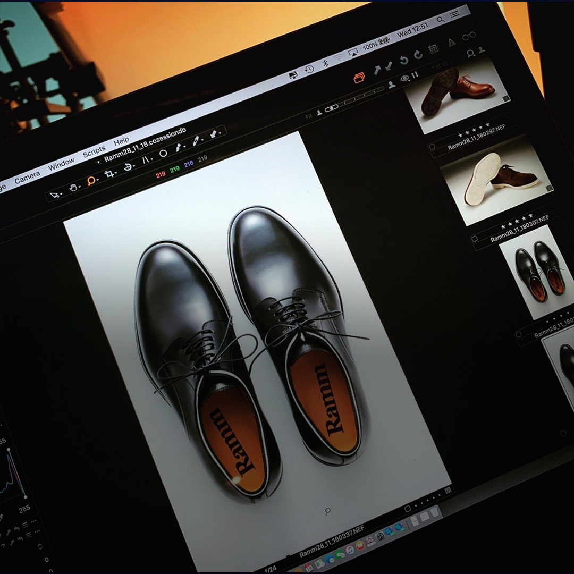Image resolution: width=574 pixels, height=574 pixels.
Task: Select the Apply adjustments arrow tool
Action: [214, 134]
